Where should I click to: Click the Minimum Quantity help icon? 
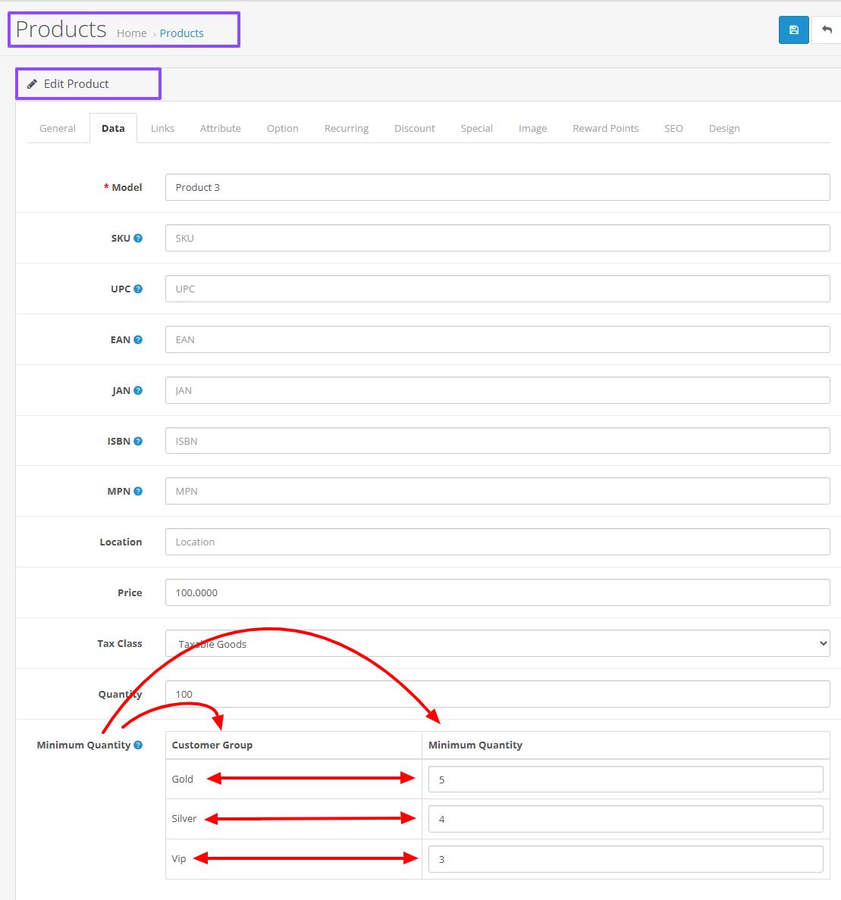[x=138, y=745]
